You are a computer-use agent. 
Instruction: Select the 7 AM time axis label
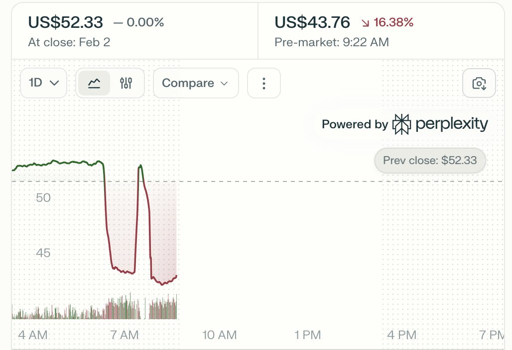click(125, 335)
